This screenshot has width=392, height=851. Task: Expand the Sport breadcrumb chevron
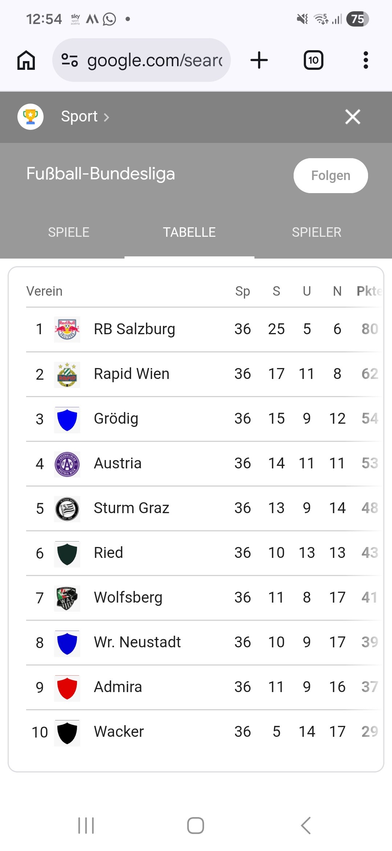106,117
